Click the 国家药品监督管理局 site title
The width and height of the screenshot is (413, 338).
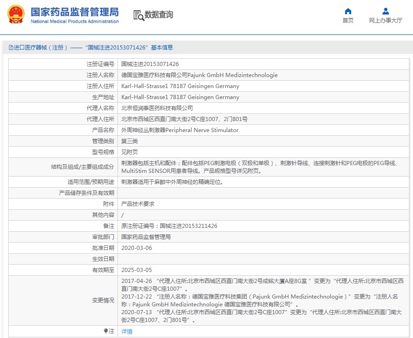(74, 11)
